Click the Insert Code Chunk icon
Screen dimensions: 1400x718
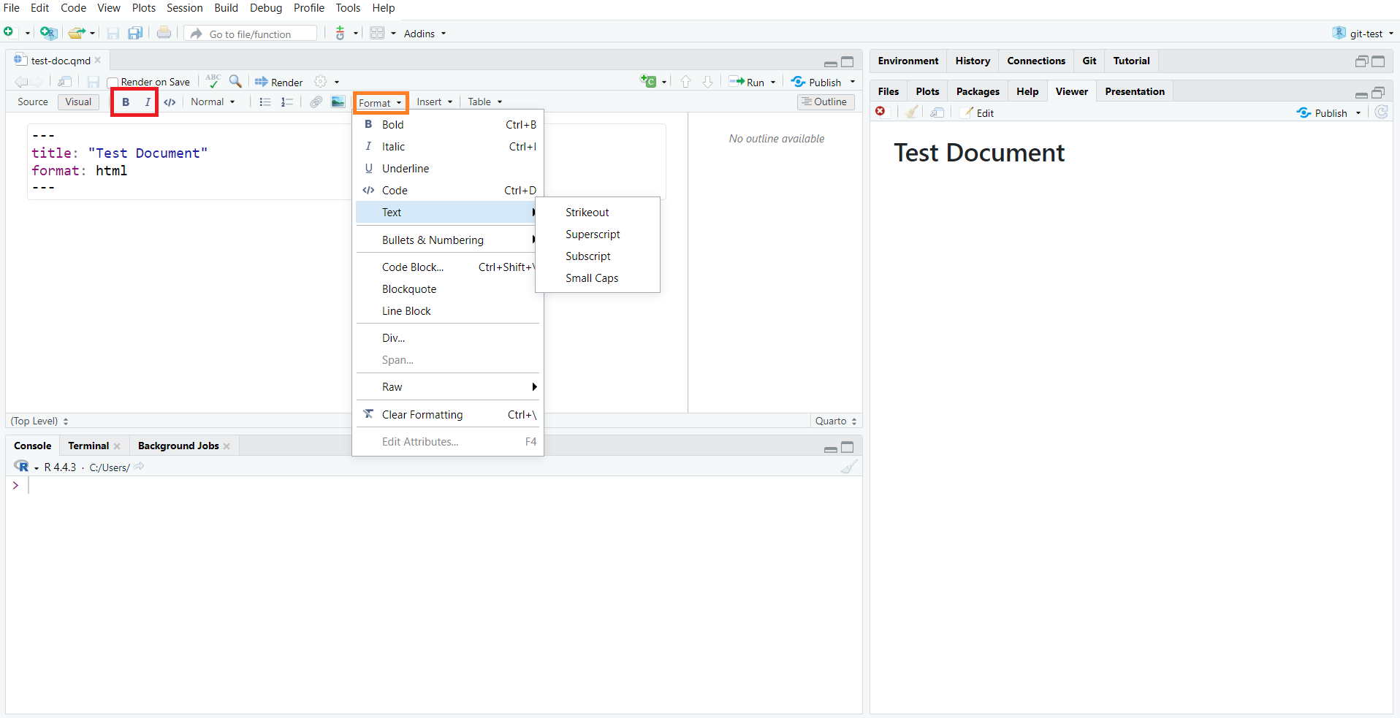pos(649,81)
